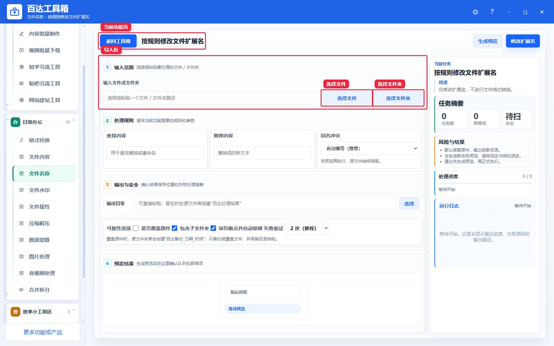
Task: Click the 任务数 summary card
Action: click(x=453, y=119)
